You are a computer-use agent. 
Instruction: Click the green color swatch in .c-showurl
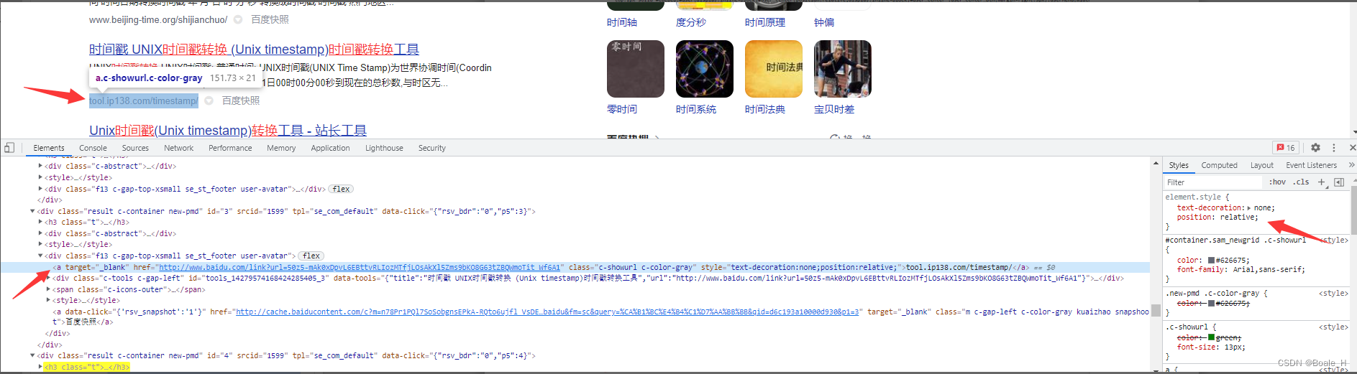click(x=1212, y=337)
